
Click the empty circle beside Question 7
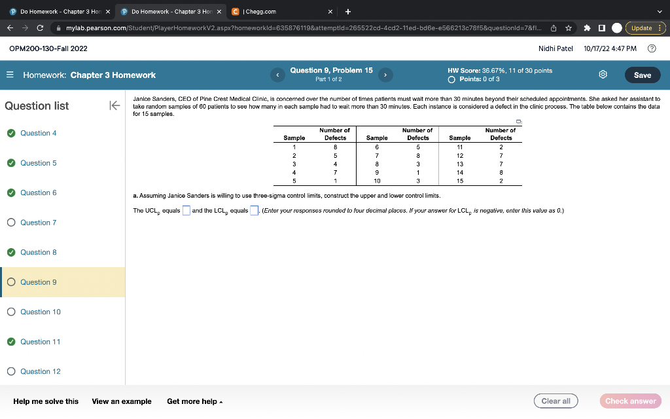(x=11, y=223)
